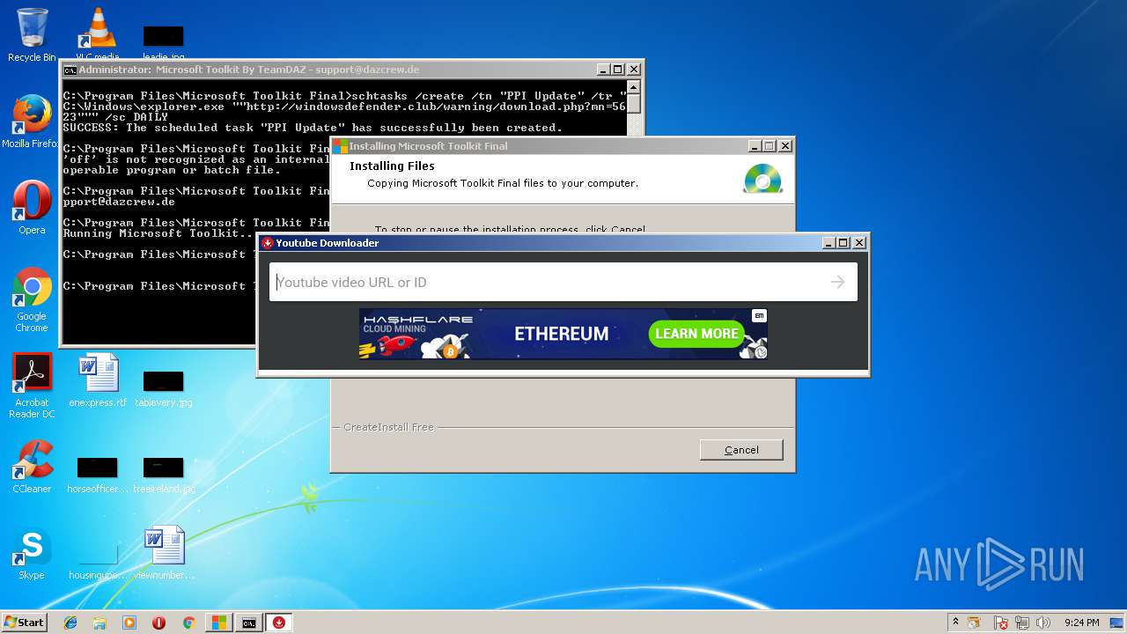
Task: Launch Skype from the desktop
Action: coord(32,553)
